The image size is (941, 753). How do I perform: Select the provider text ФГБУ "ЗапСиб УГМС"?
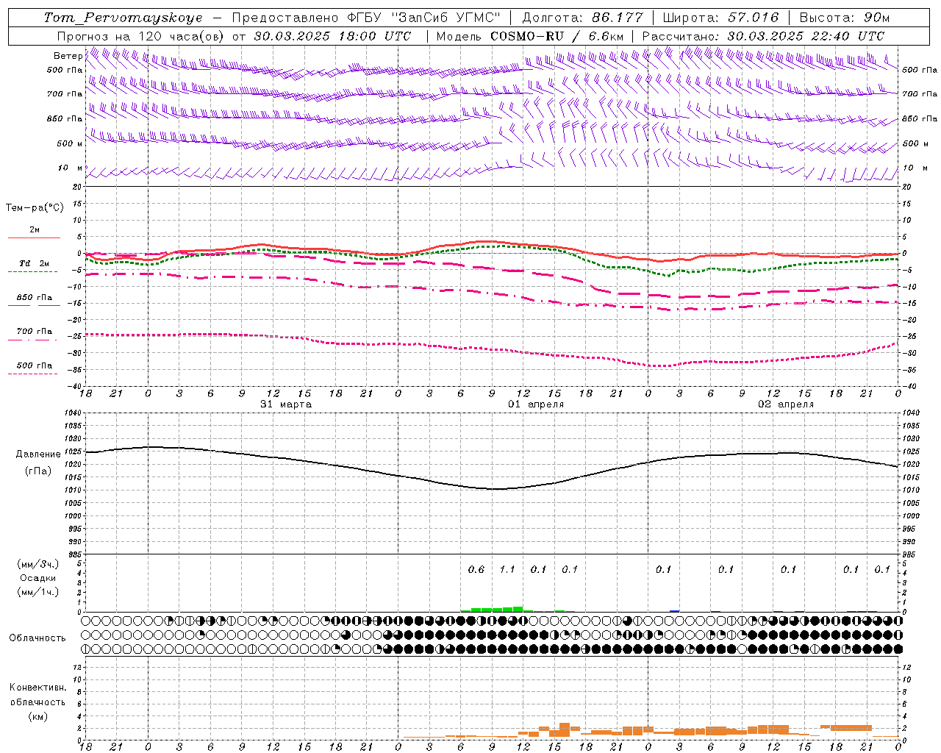pos(423,18)
